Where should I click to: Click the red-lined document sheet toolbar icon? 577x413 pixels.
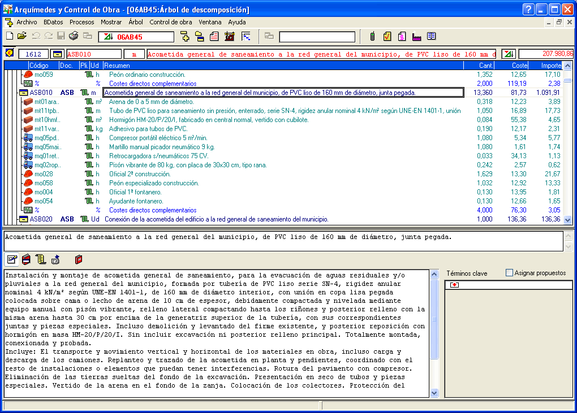pos(214,36)
